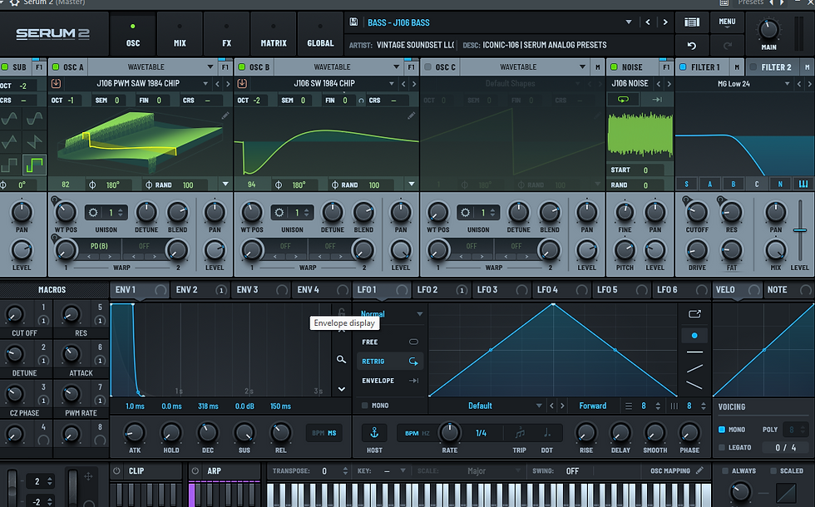815x507 pixels.
Task: Click the LFO rate 1/4 value field
Action: point(481,433)
